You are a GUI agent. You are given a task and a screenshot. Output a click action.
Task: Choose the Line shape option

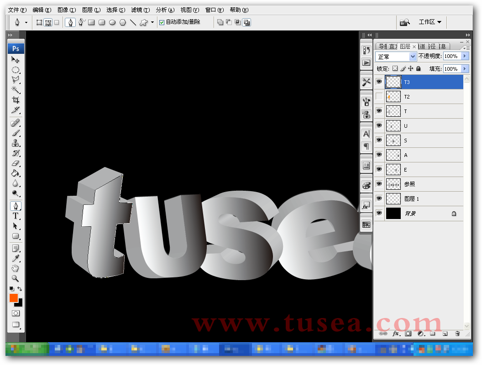(x=133, y=22)
